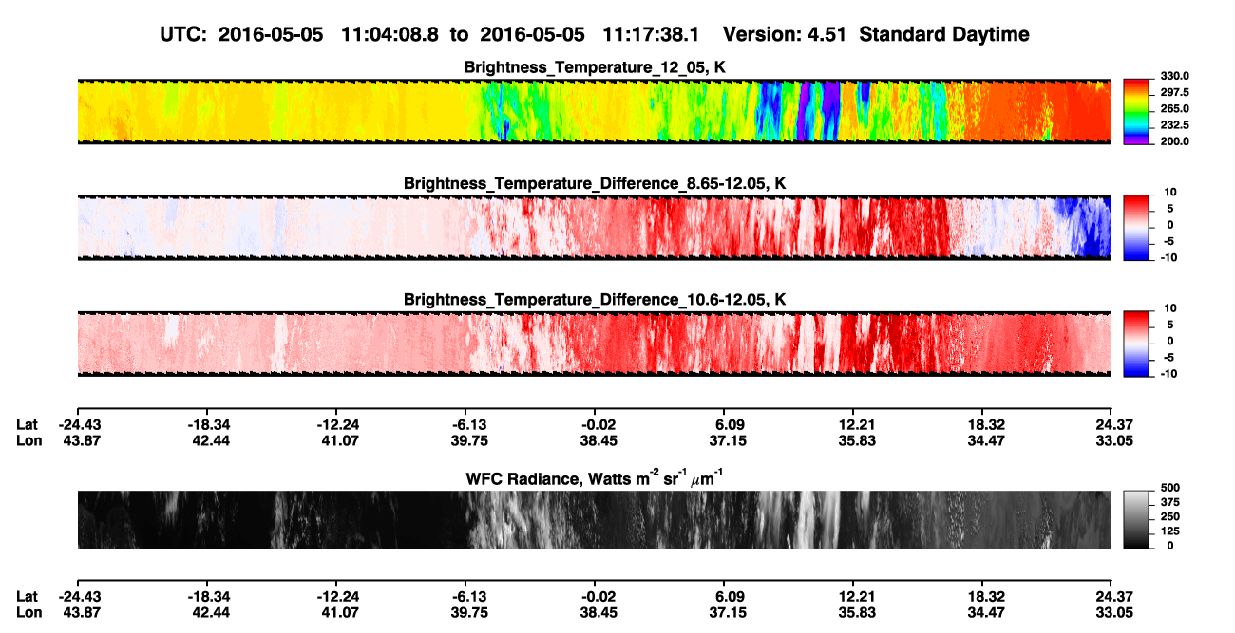Select the Brightness Temperature 12_05 image strip
Image resolution: width=1235 pixels, height=633 pixels.
coord(595,112)
